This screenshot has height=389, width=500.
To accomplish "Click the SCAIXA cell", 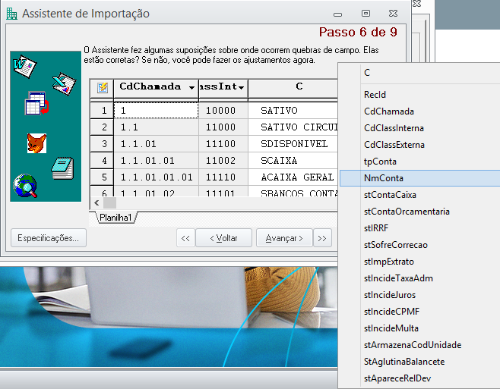I will pyautogui.click(x=293, y=161).
